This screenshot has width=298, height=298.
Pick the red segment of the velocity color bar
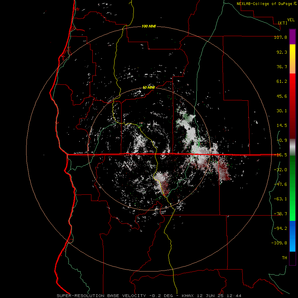[292, 106]
